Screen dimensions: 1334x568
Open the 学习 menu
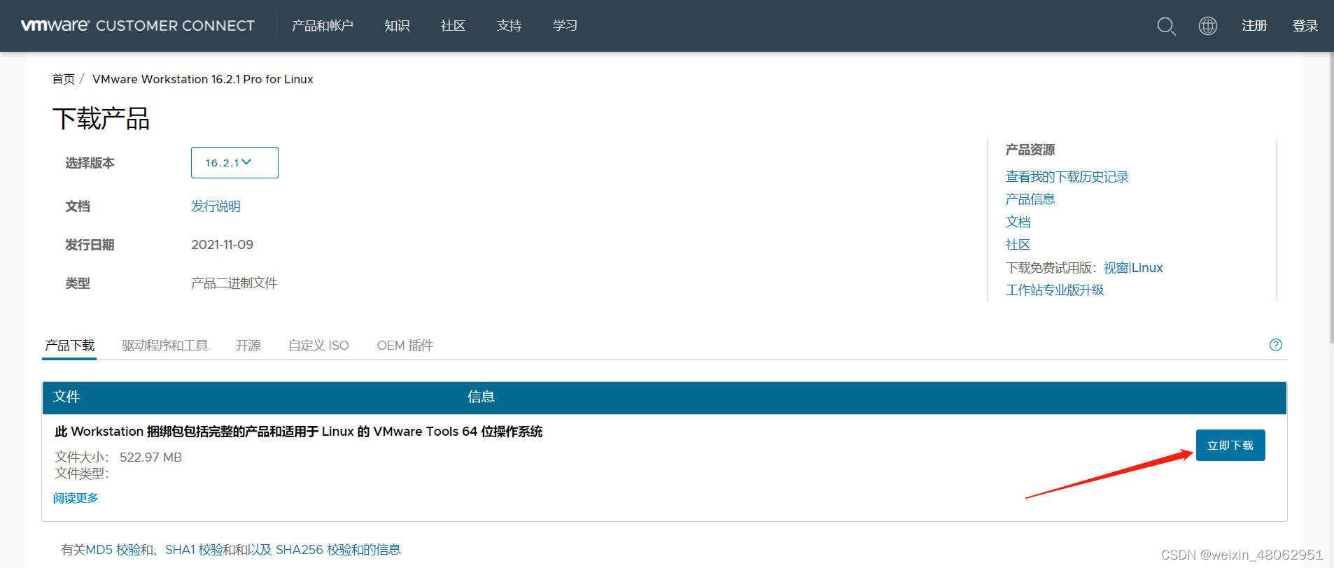point(565,26)
